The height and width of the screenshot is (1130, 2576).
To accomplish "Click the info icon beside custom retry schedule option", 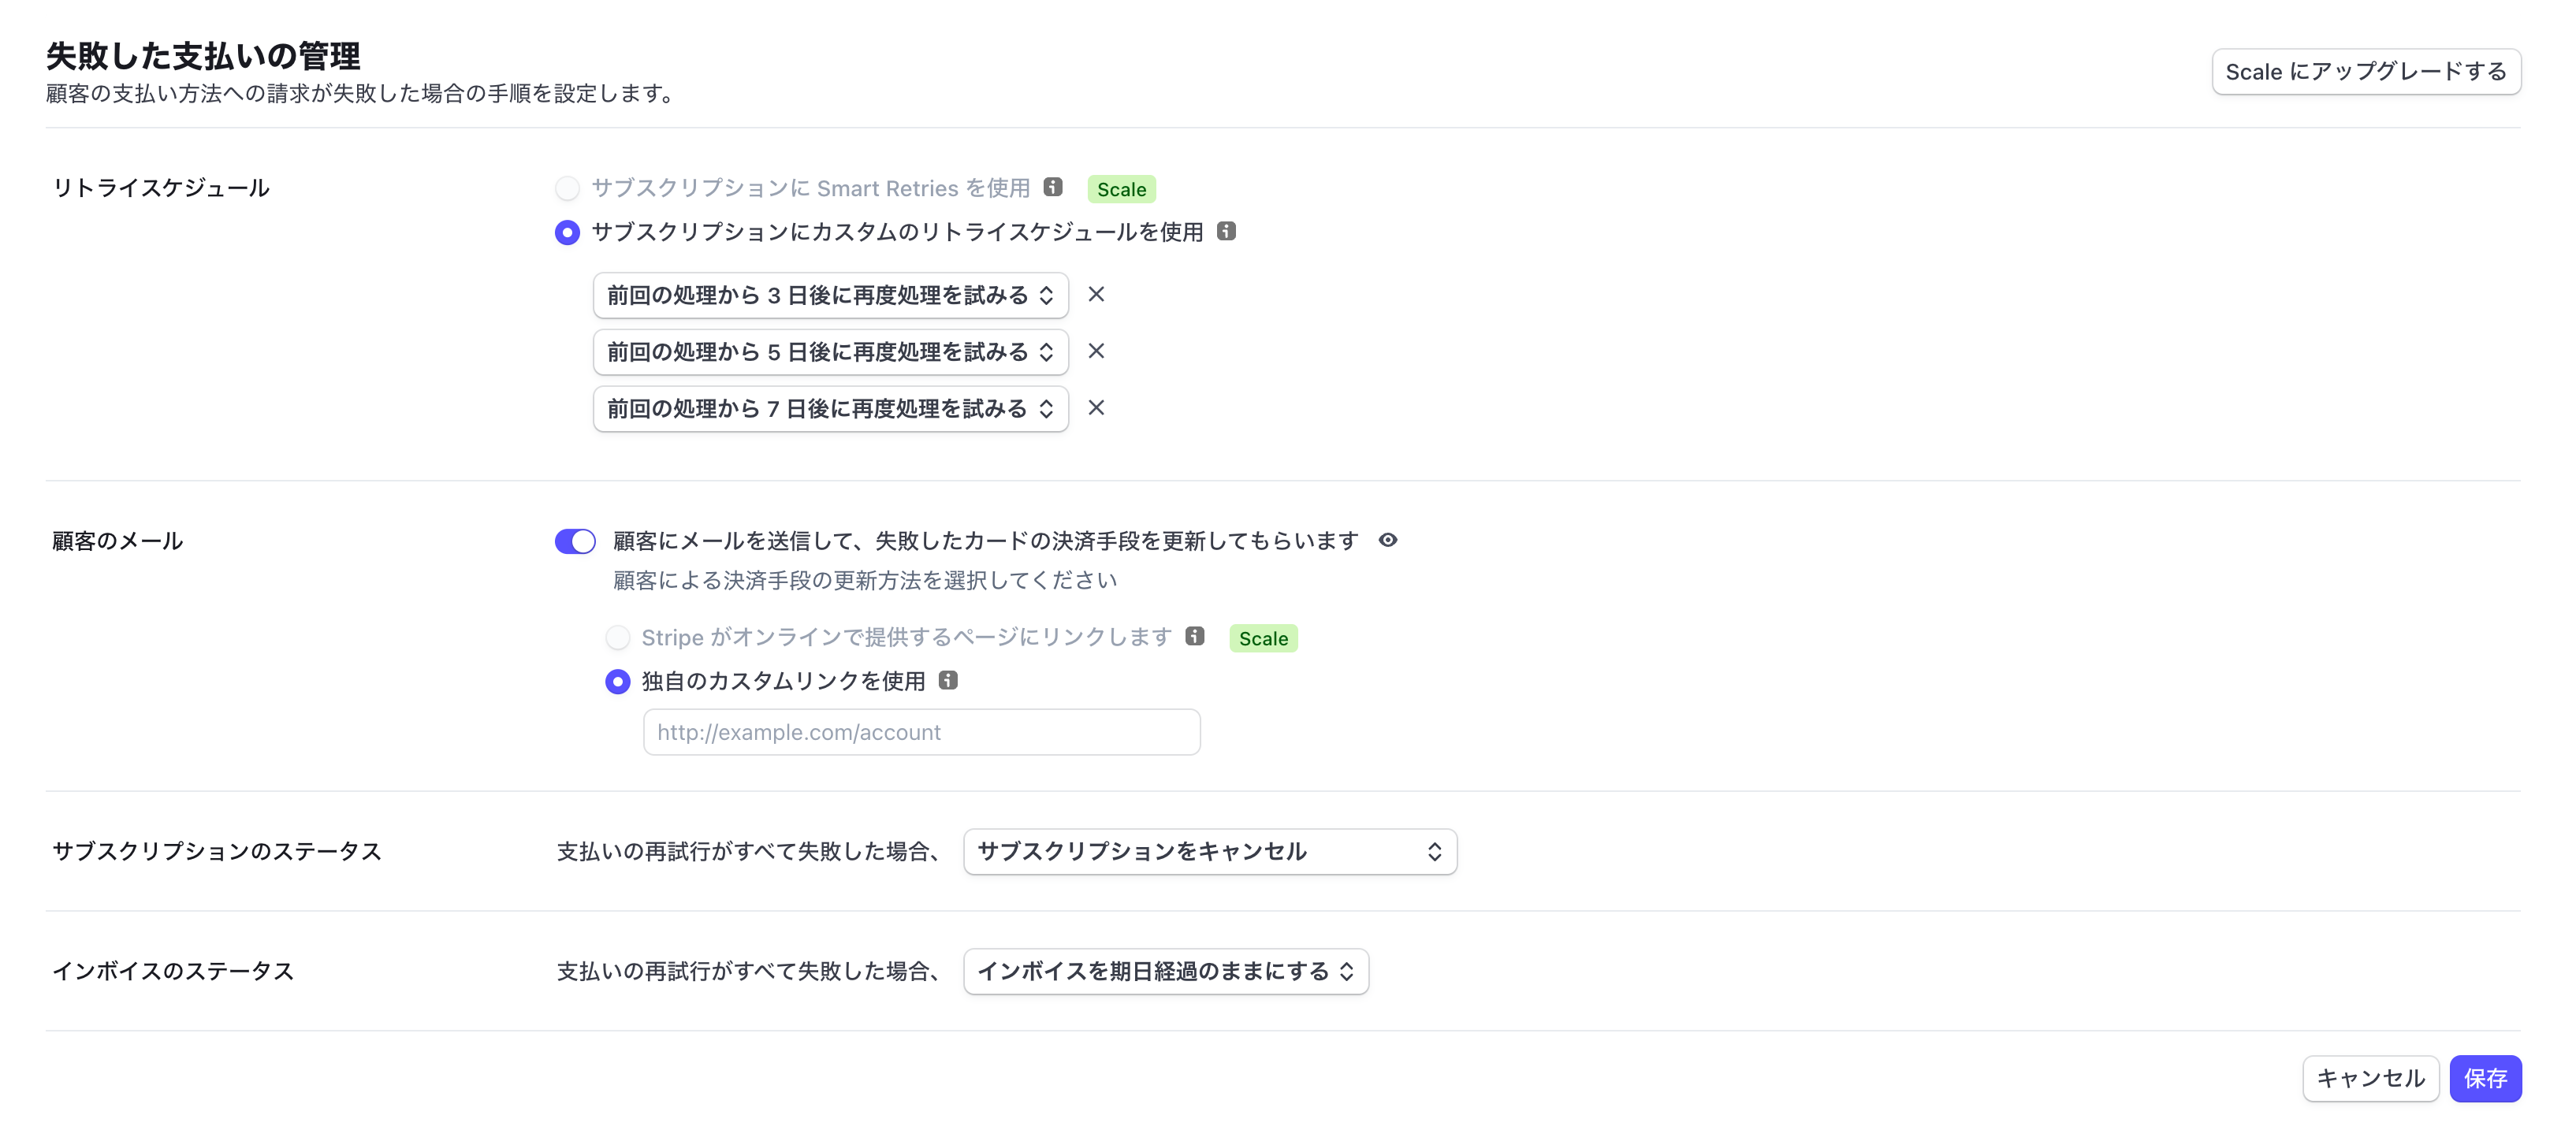I will click(1227, 231).
